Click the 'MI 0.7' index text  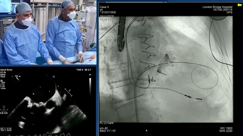click(88, 70)
